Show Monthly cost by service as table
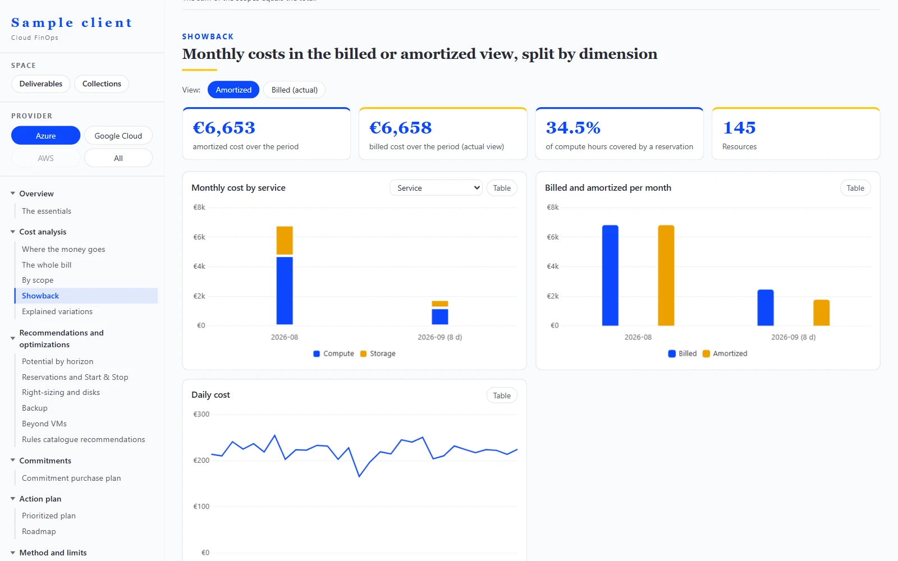 [502, 188]
